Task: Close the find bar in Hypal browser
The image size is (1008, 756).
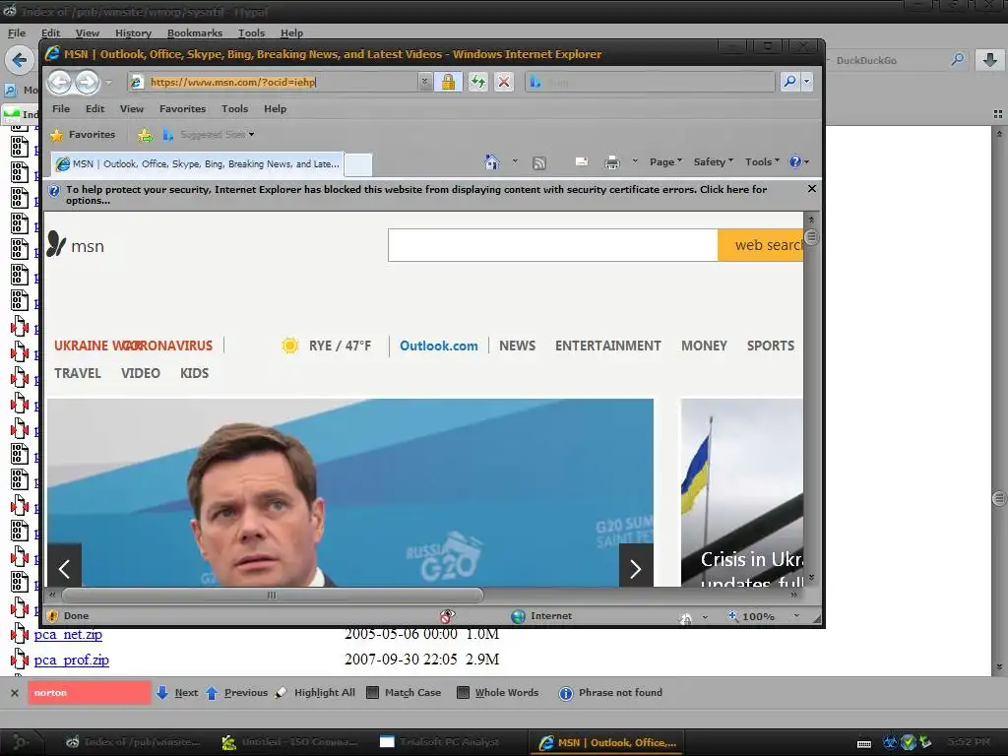Action: click(x=14, y=693)
